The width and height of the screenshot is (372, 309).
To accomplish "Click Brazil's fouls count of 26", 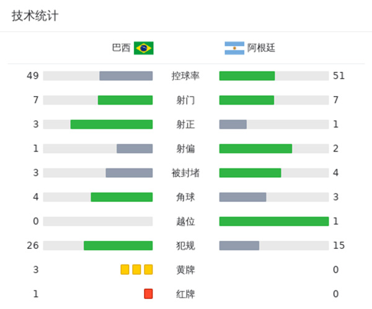I will click(x=33, y=245).
